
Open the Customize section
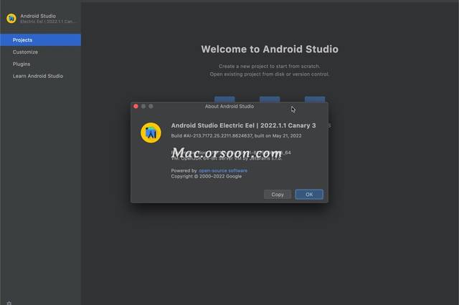pos(25,52)
